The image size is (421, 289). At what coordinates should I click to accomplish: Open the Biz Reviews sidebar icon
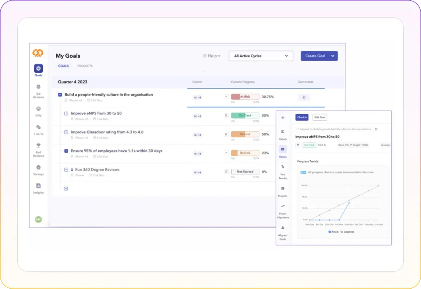[38, 87]
